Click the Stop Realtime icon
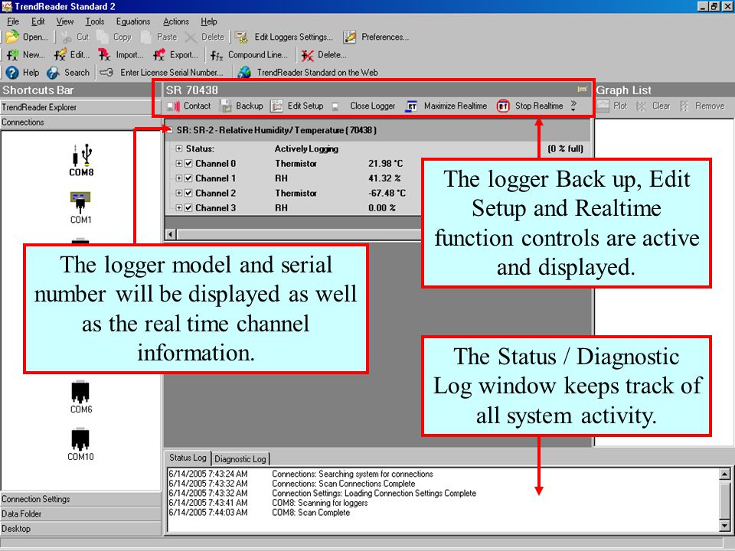 (503, 106)
